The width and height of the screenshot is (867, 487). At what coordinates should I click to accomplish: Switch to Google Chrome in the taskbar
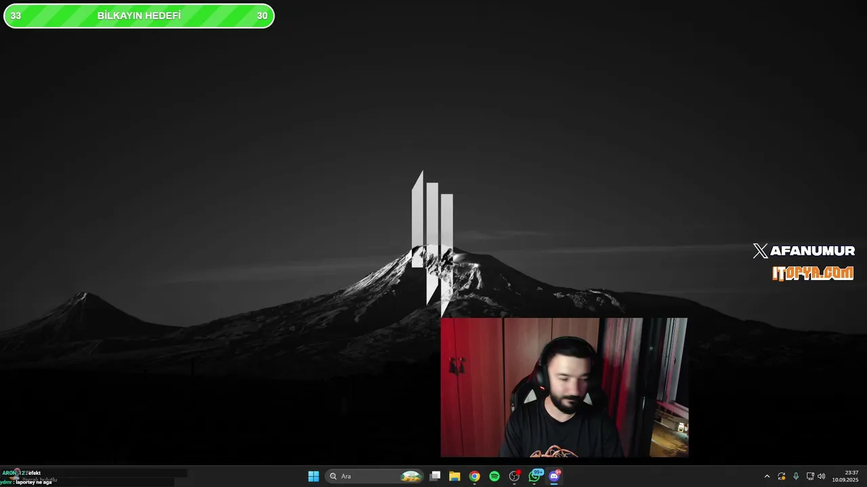[x=474, y=476]
